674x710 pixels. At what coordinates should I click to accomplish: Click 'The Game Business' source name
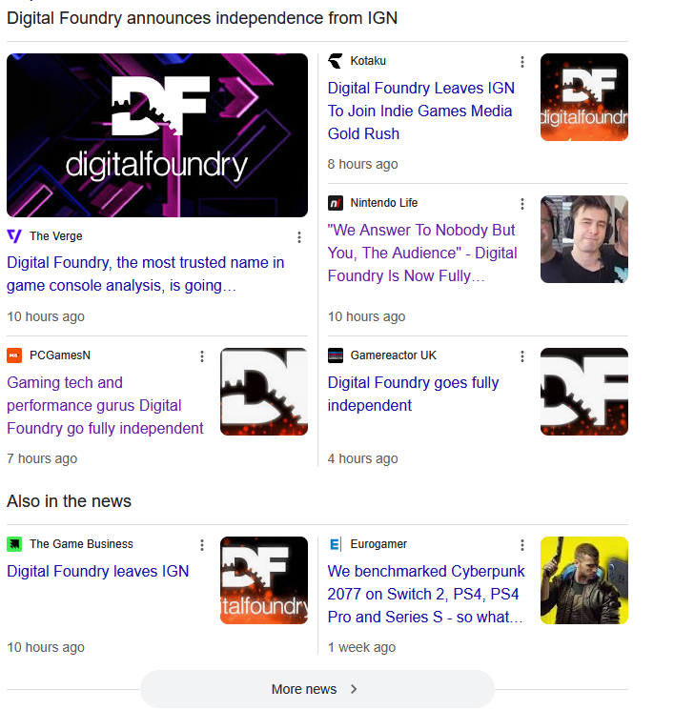(82, 544)
